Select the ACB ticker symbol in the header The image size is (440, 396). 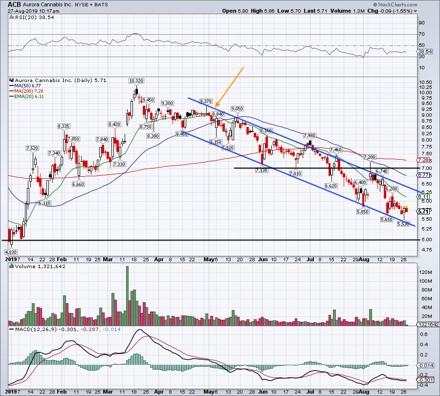click(x=14, y=4)
